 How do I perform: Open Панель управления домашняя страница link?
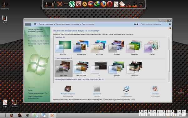pyautogui.click(x=35, y=31)
